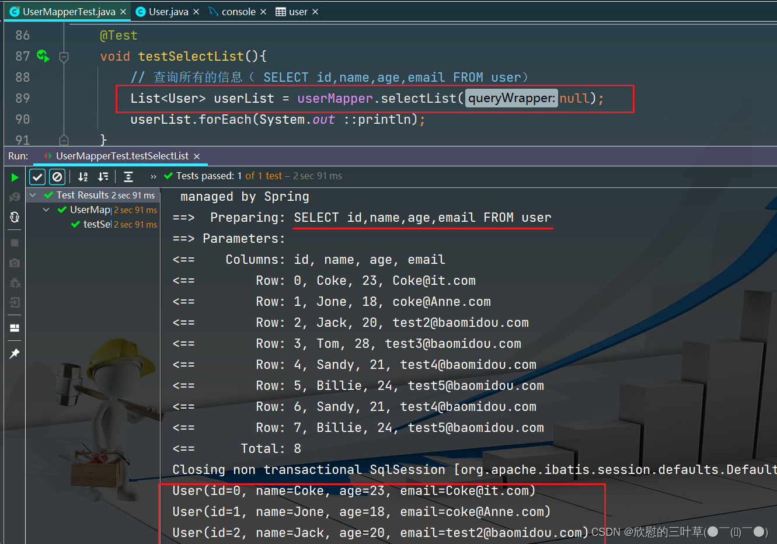Collapse the Test Results tree node
This screenshot has width=777, height=544.
(x=33, y=195)
